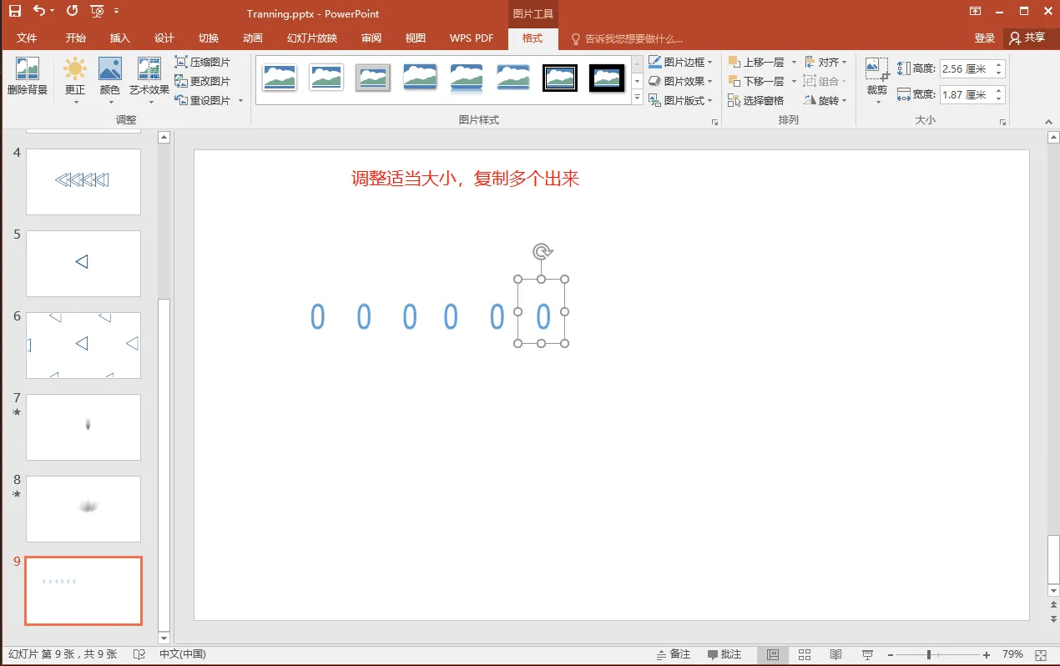
Task: Increase height with the spinner up arrow
Action: click(x=999, y=64)
